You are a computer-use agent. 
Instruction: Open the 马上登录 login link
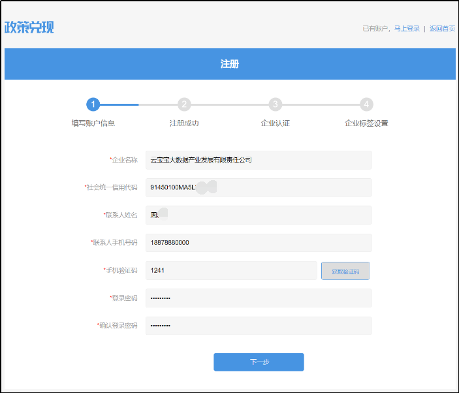[x=407, y=29]
